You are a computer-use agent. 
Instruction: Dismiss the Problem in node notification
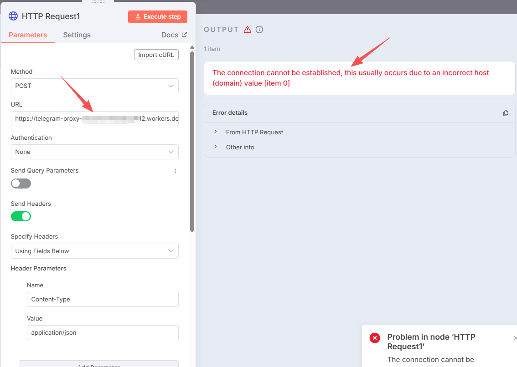(x=515, y=338)
